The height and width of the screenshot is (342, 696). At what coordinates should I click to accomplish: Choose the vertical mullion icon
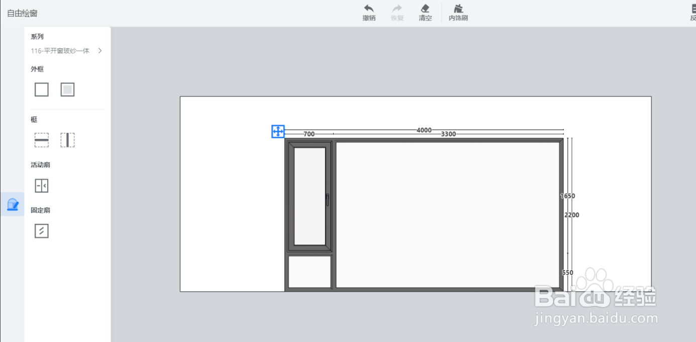[x=67, y=140]
